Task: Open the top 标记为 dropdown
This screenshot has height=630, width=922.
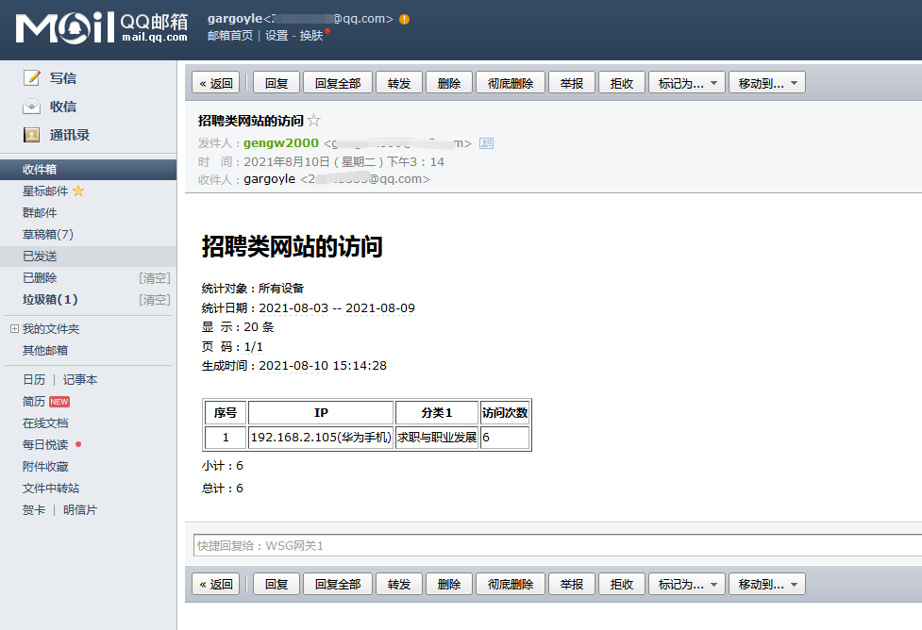Action: [x=686, y=83]
